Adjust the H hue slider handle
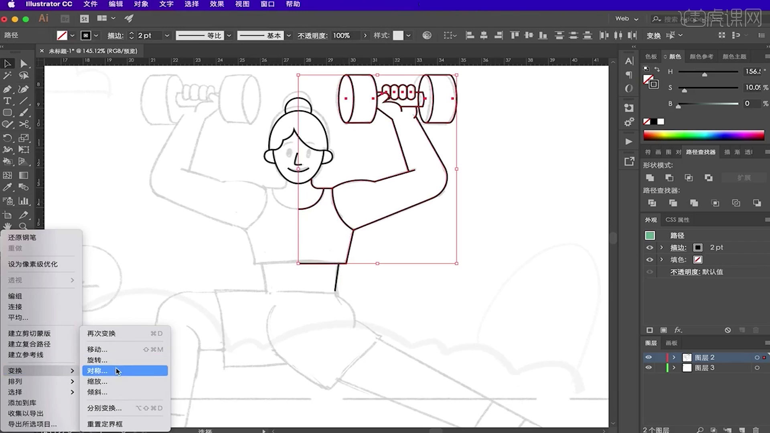This screenshot has width=770, height=433. [x=705, y=75]
